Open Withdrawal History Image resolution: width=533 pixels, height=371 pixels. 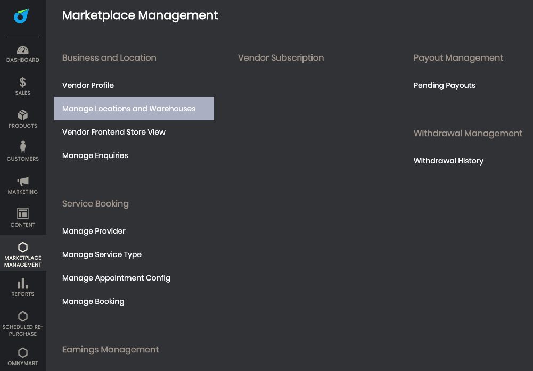click(x=449, y=161)
